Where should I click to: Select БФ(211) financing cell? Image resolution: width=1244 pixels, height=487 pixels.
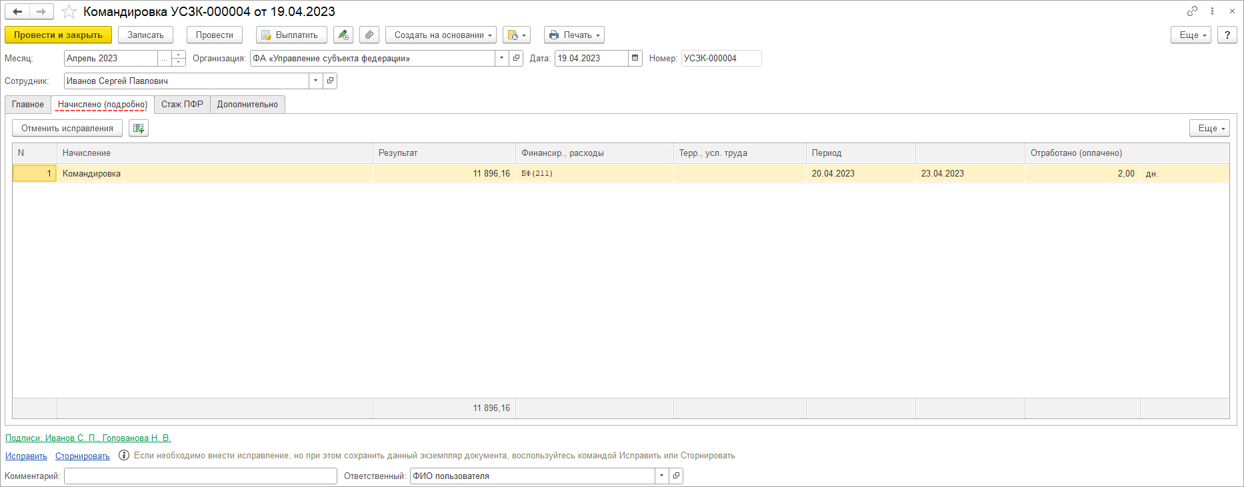tap(595, 173)
